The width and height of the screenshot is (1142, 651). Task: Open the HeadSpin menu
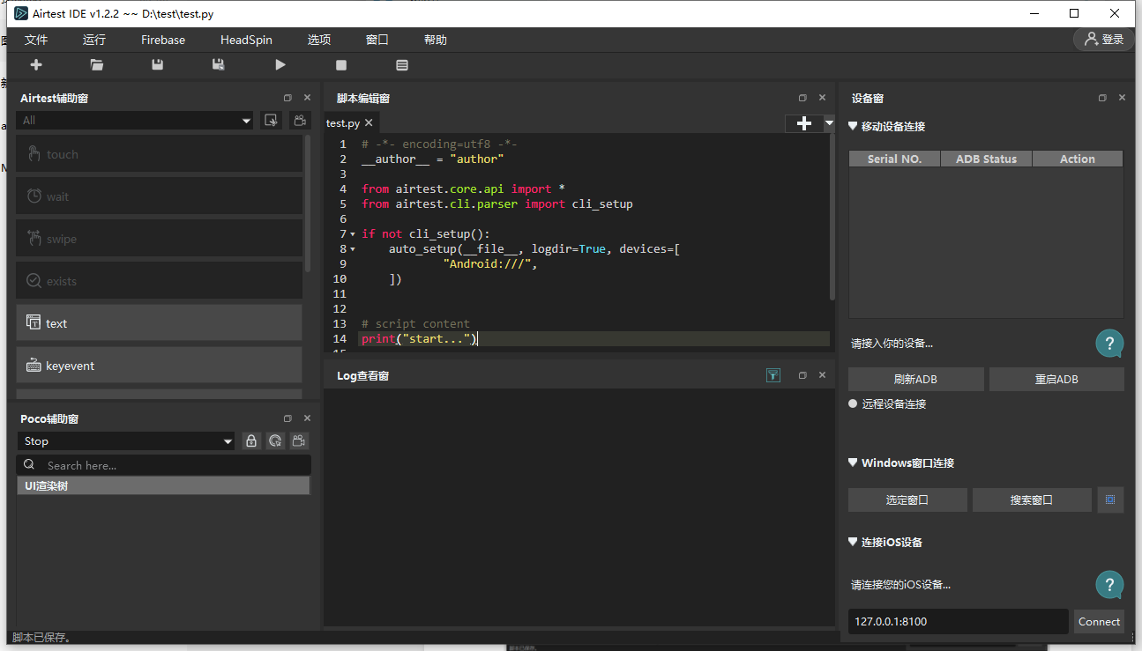(246, 40)
